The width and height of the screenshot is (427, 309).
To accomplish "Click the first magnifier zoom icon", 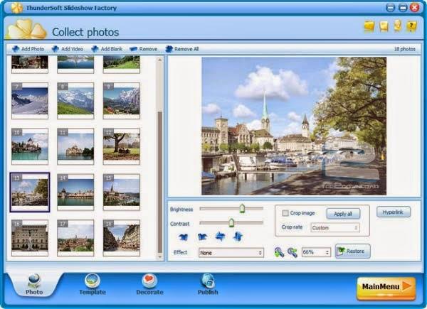I will (x=279, y=252).
